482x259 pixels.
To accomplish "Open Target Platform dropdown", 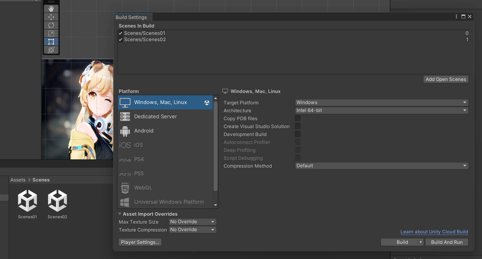I will click(382, 102).
